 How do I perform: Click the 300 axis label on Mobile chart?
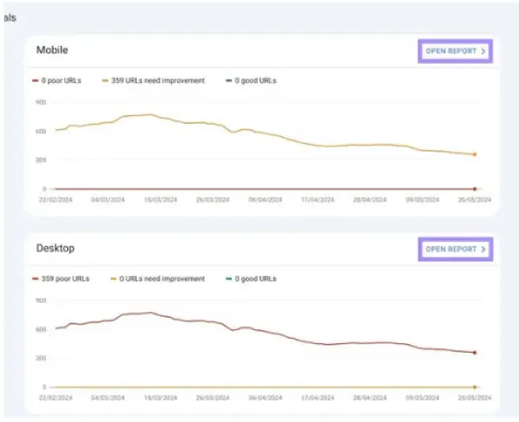(41, 160)
